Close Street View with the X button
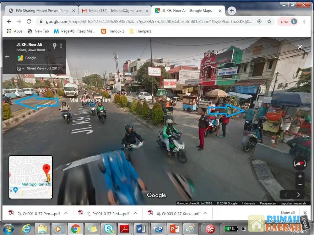This screenshot has height=235, width=314. pyautogui.click(x=300, y=47)
